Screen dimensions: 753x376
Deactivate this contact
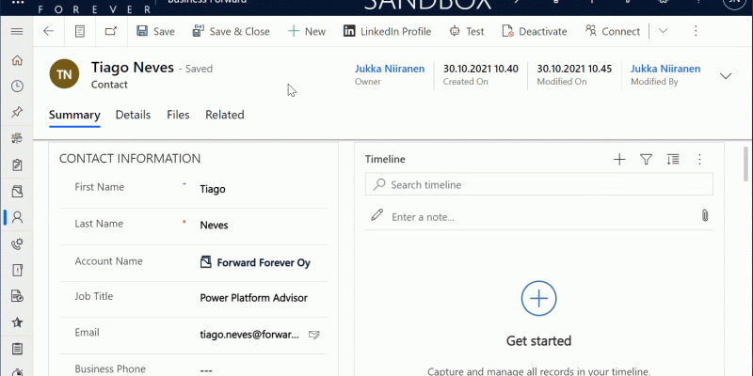(535, 32)
